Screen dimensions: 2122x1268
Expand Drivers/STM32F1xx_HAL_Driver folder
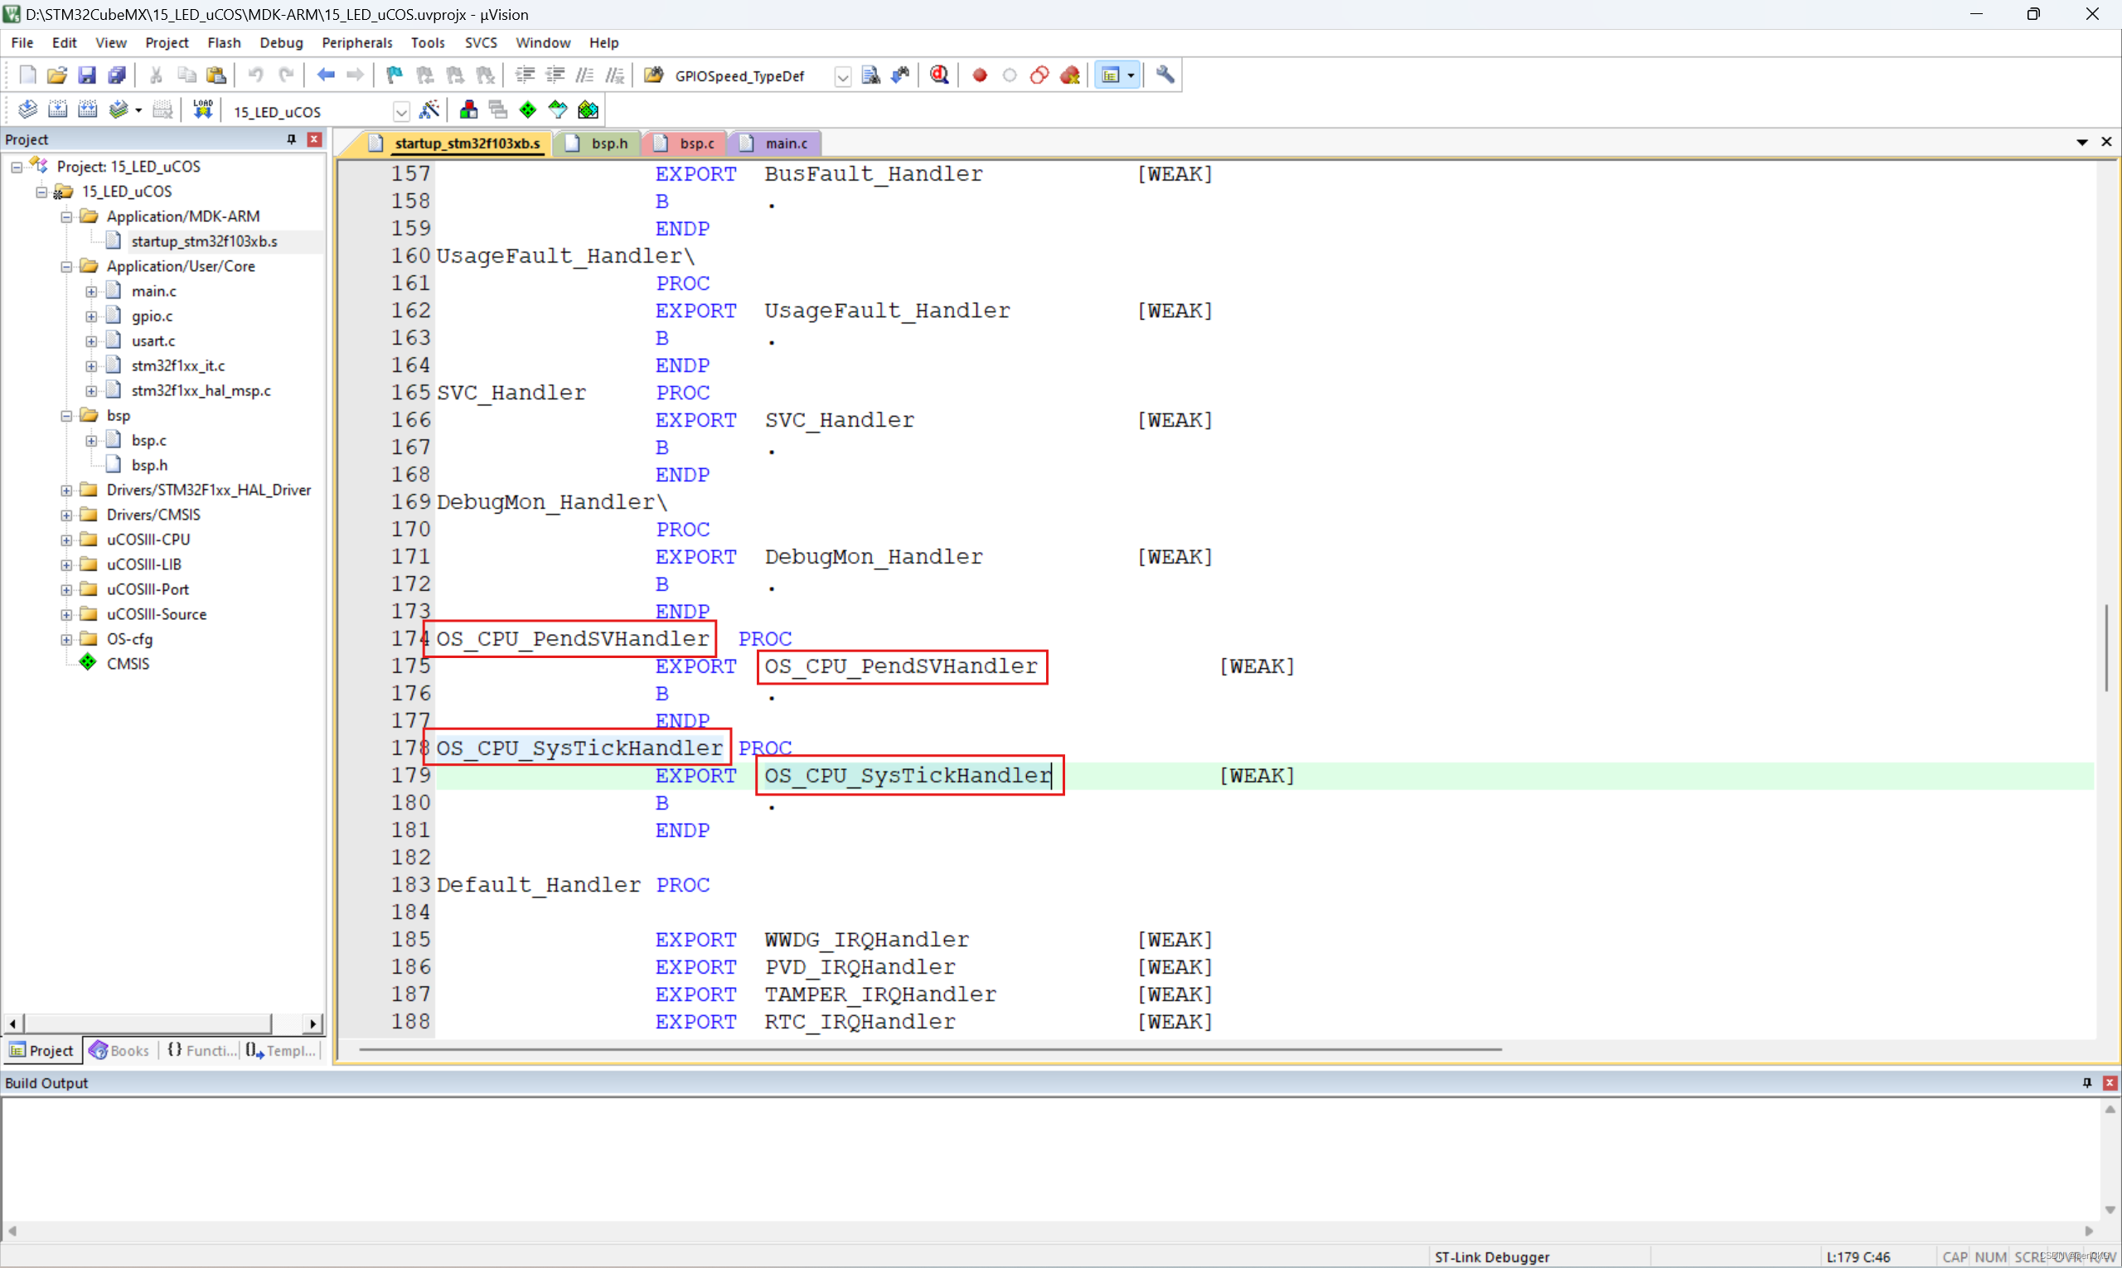point(66,491)
